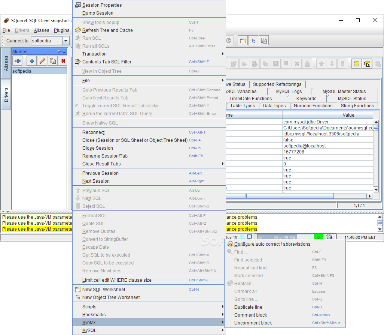
Task: Click the green 0 indicator in status bar
Action: [319, 237]
